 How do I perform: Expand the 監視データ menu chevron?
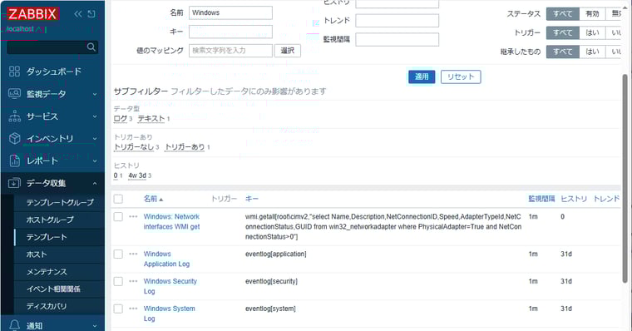95,94
